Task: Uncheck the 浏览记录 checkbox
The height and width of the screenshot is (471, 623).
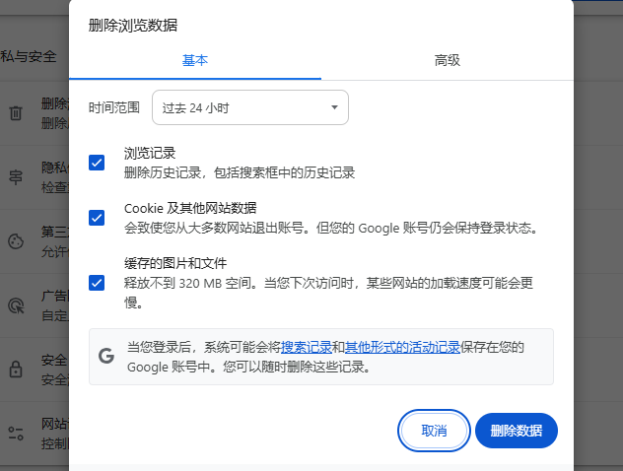Action: click(x=97, y=163)
